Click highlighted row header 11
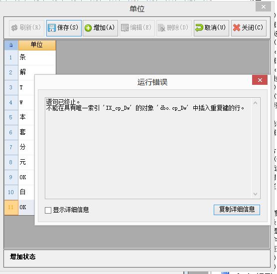The image size is (277, 274). [x=11, y=208]
